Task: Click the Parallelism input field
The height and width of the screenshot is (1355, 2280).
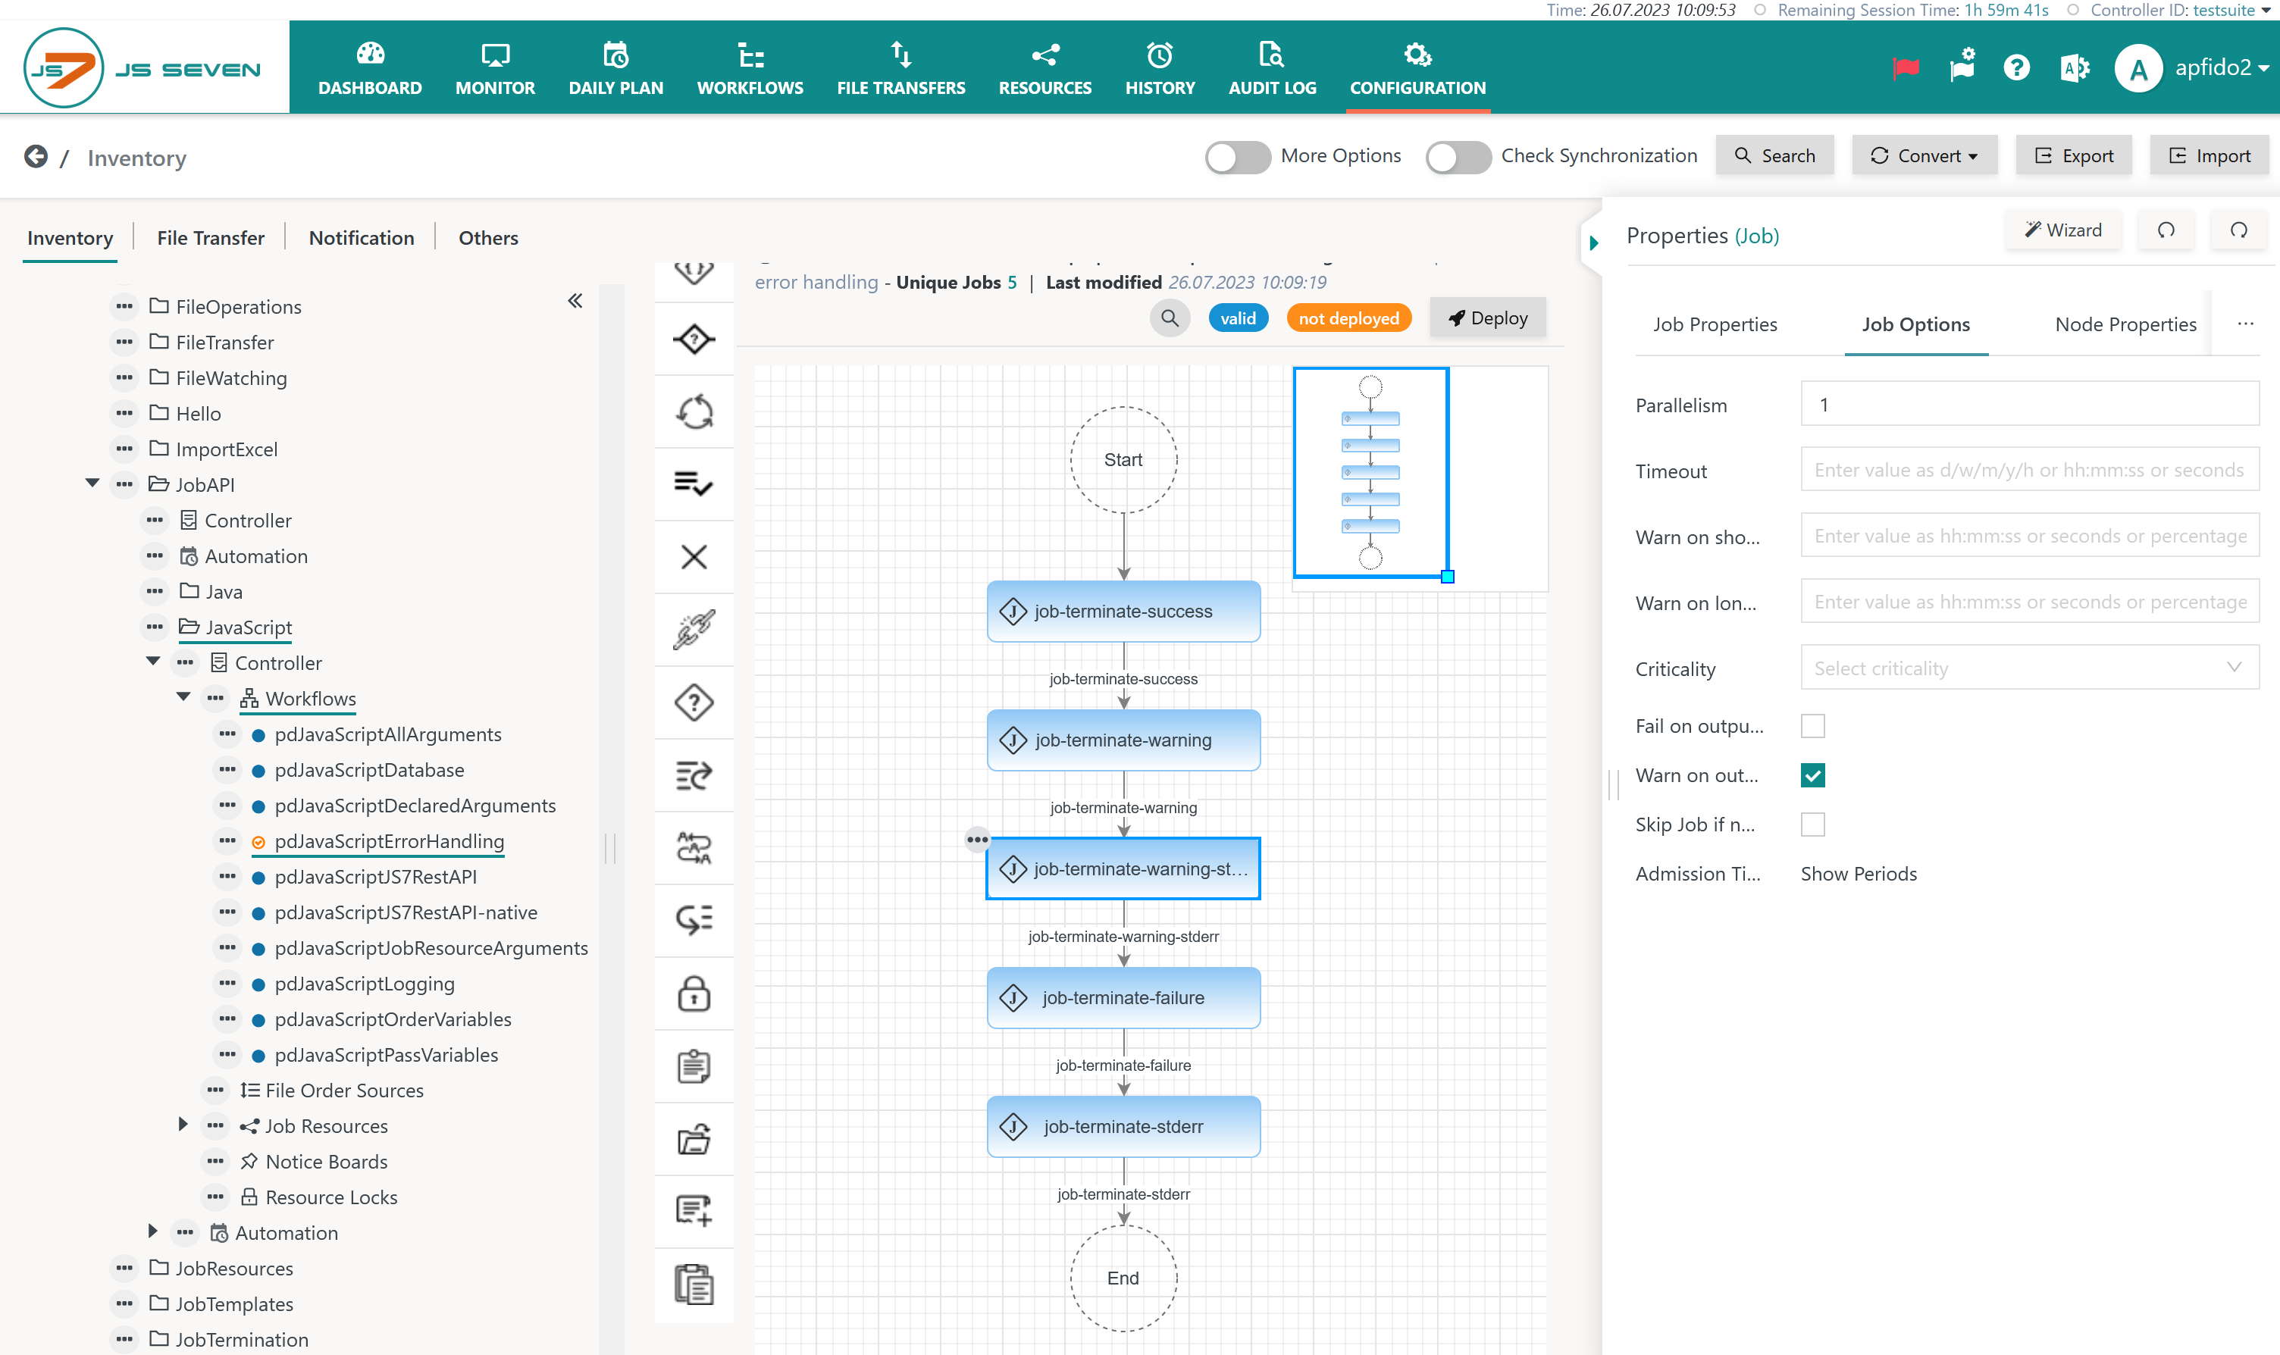Action: coord(2029,404)
